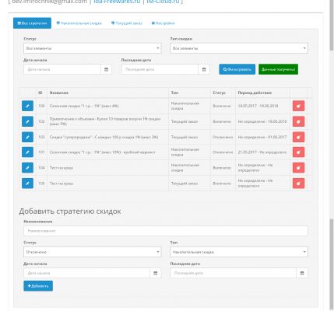This screenshot has width=334, height=311.
Task: Edit strategy with ID 104
Action: click(x=27, y=168)
